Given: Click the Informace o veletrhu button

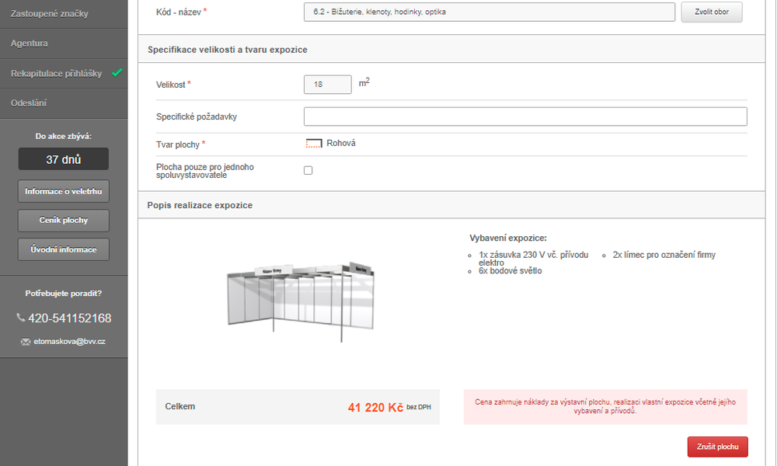Looking at the screenshot, I should (x=64, y=191).
